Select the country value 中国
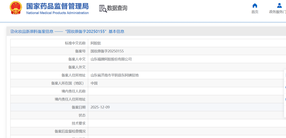 coord(94,83)
